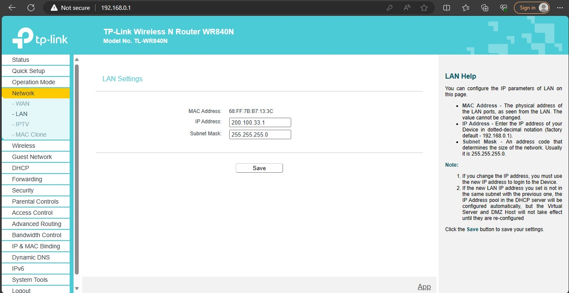
Task: Open the Favorites list icon
Action: [x=466, y=8]
